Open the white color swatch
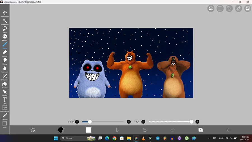252x142 pixels. pyautogui.click(x=88, y=130)
